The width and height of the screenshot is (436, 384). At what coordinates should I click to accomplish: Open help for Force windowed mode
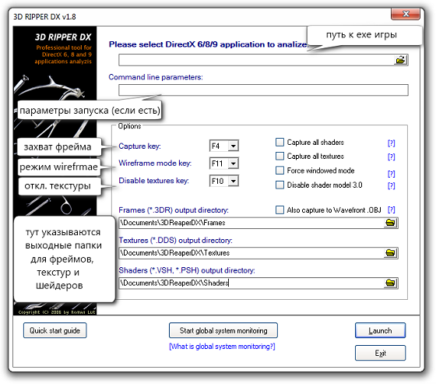(x=391, y=174)
